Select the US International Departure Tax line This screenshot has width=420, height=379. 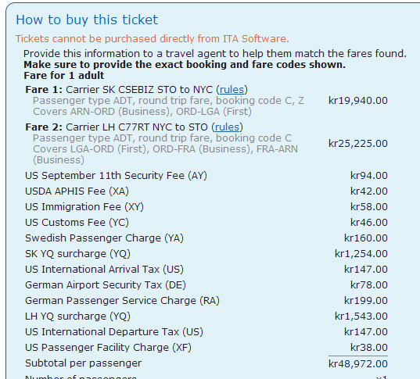coord(206,332)
